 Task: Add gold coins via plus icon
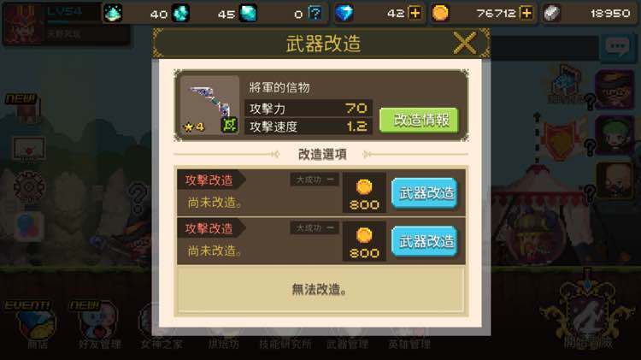pyautogui.click(x=526, y=13)
